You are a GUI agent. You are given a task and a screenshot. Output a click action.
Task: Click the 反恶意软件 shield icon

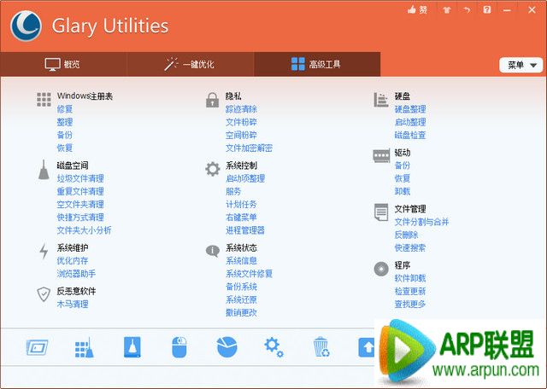click(44, 294)
